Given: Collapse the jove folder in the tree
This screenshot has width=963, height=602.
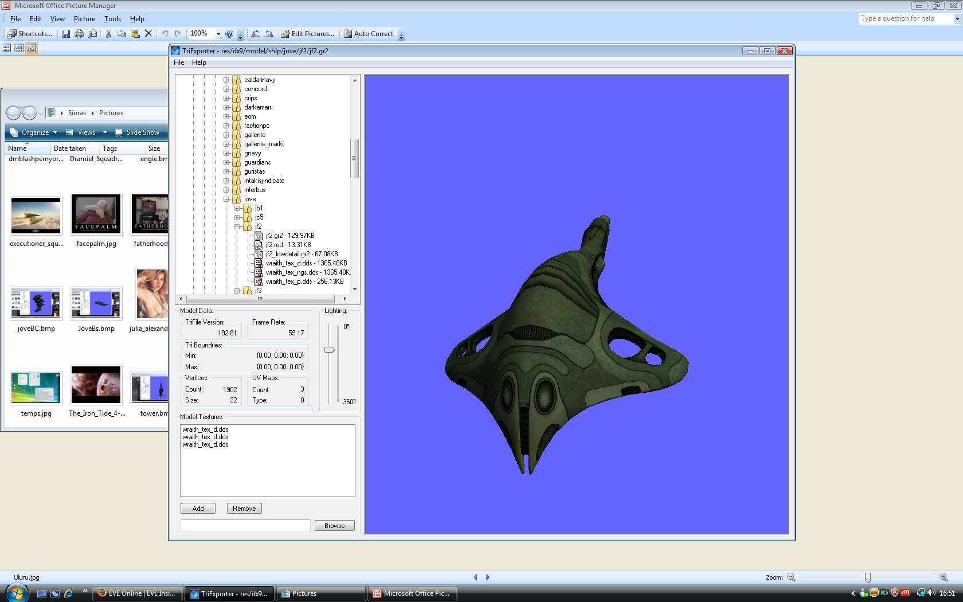Looking at the screenshot, I should (x=226, y=199).
